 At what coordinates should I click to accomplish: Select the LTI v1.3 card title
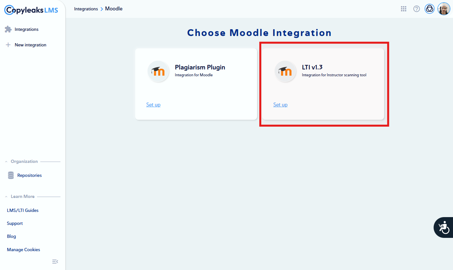coord(312,67)
